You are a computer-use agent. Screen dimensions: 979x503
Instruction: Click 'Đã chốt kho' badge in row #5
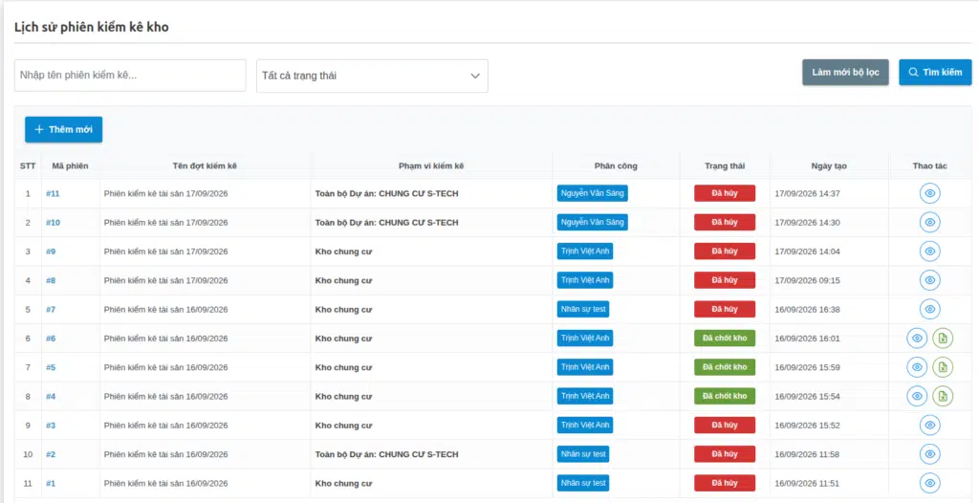point(725,367)
